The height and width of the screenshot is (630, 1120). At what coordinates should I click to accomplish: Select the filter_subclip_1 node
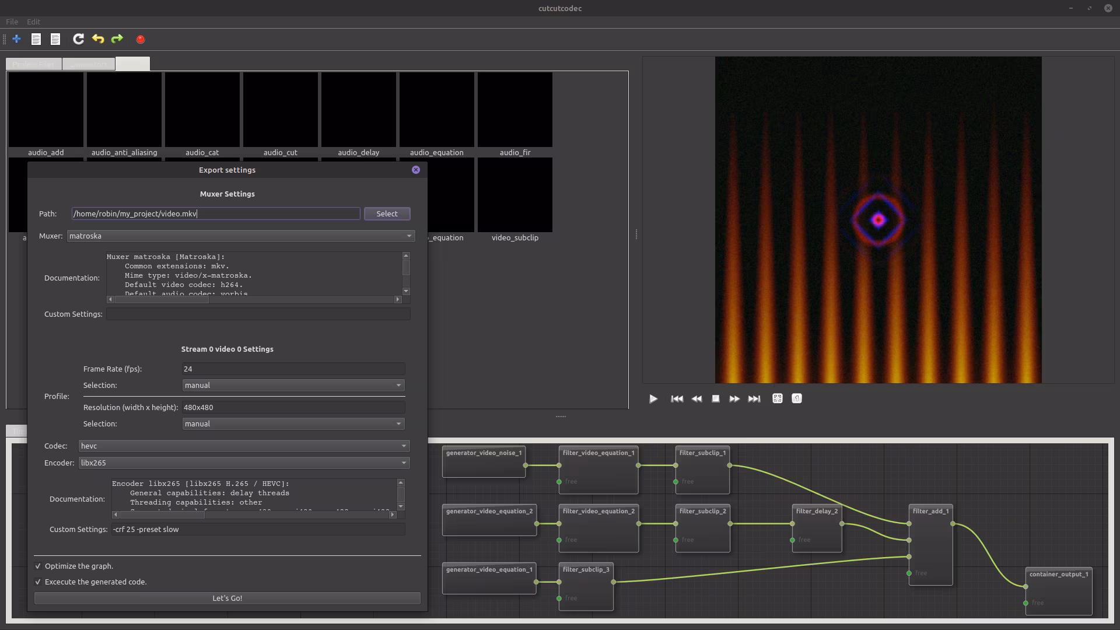click(702, 470)
